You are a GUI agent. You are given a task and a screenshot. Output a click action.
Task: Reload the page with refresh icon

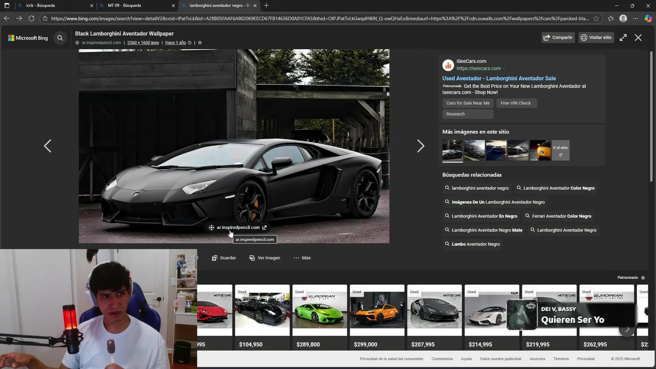click(31, 18)
